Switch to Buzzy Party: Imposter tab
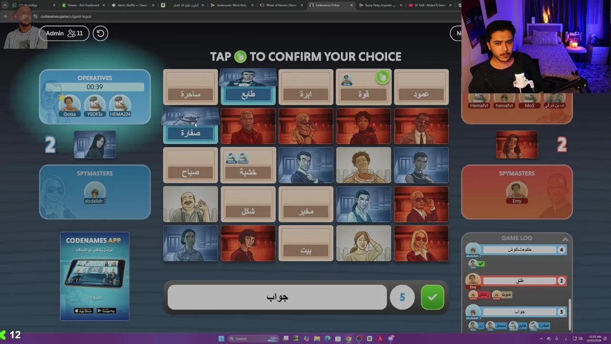 pyautogui.click(x=380, y=5)
